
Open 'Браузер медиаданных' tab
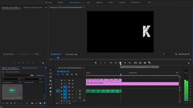point(30,68)
